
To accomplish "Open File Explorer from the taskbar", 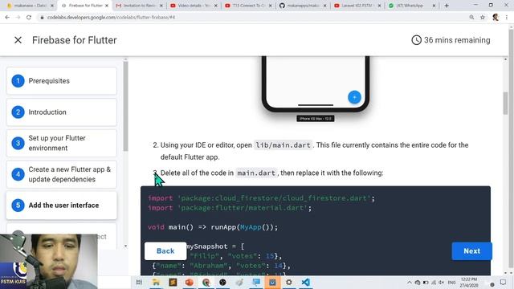I will coord(156,282).
